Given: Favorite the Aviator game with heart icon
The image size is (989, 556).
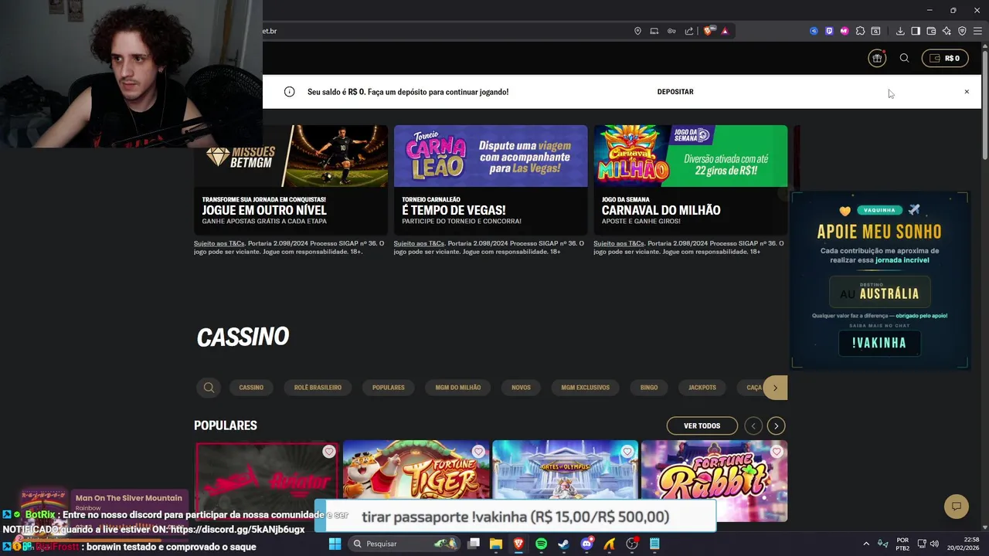Looking at the screenshot, I should (x=329, y=452).
